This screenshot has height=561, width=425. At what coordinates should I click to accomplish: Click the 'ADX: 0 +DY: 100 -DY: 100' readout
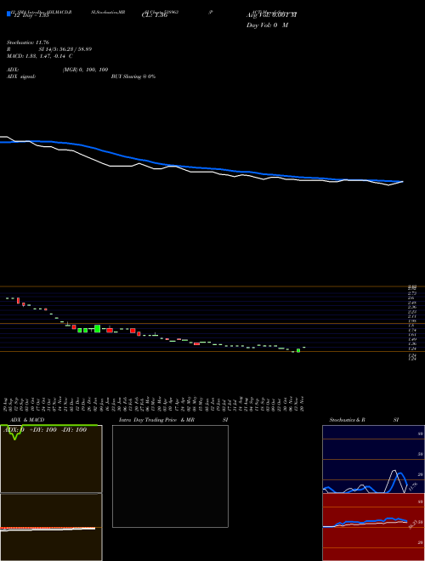coord(45,430)
